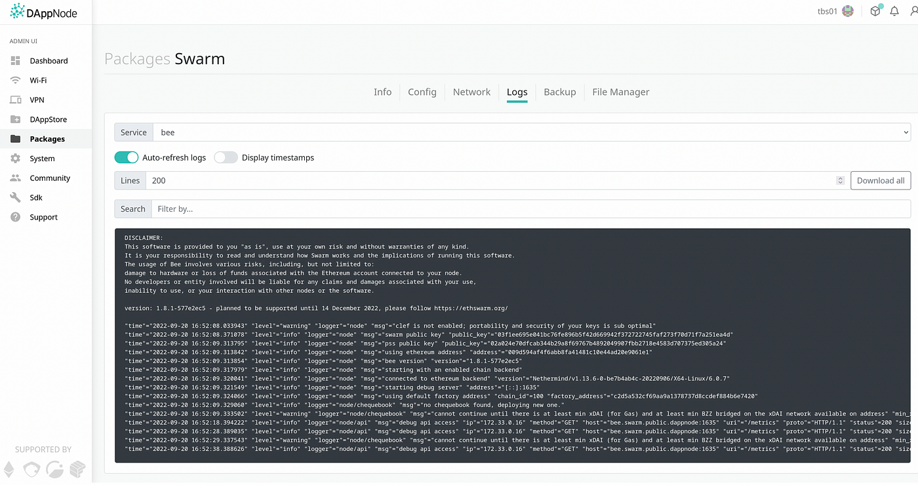Click the 'starting with an enabled chain backend' line
Image resolution: width=918 pixels, height=485 pixels.
tap(323, 370)
